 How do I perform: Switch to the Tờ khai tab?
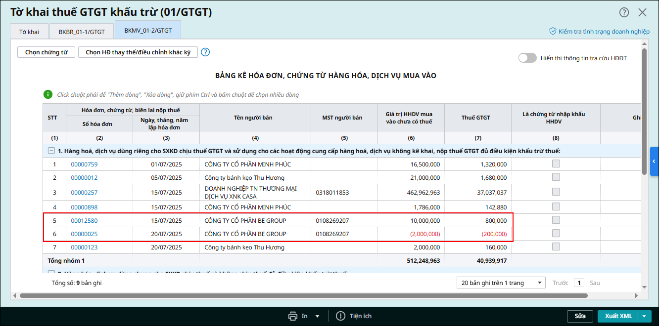pos(29,32)
